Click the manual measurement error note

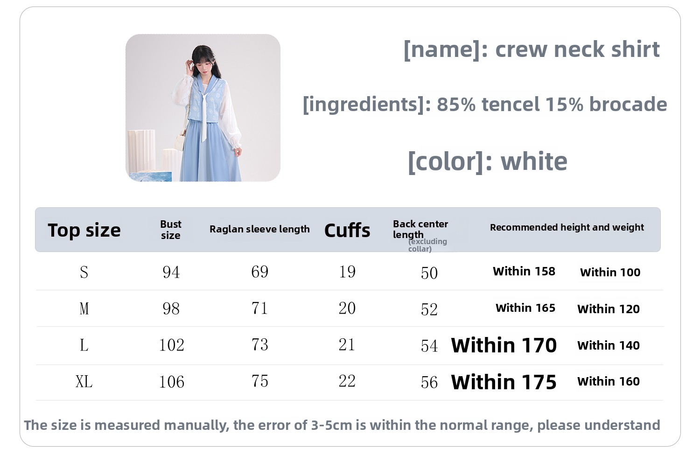click(x=342, y=425)
